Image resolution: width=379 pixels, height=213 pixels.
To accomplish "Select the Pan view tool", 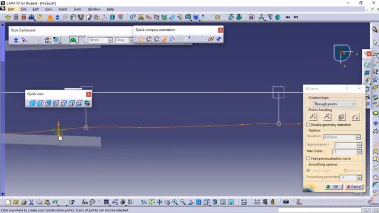I will [159, 202].
